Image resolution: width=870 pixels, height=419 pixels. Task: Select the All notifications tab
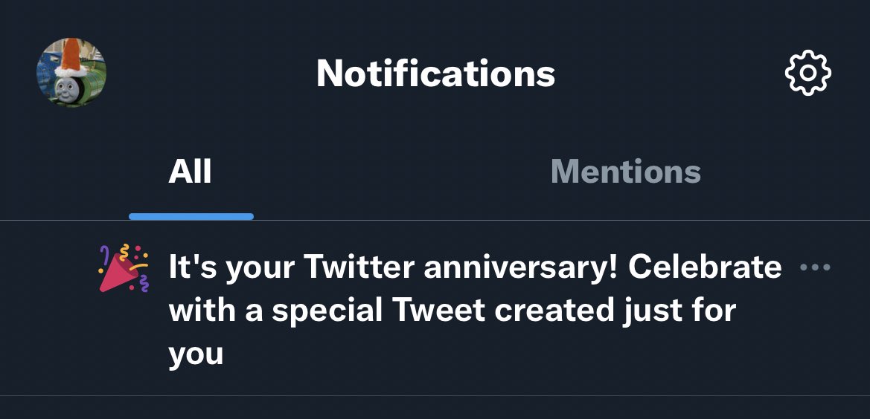pyautogui.click(x=190, y=172)
